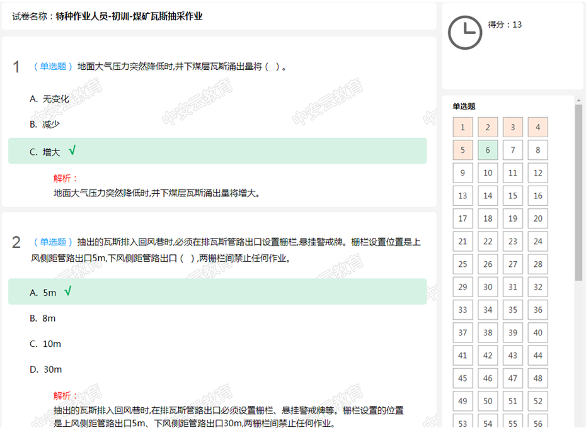Jump to question 5 in the number grid

click(462, 150)
